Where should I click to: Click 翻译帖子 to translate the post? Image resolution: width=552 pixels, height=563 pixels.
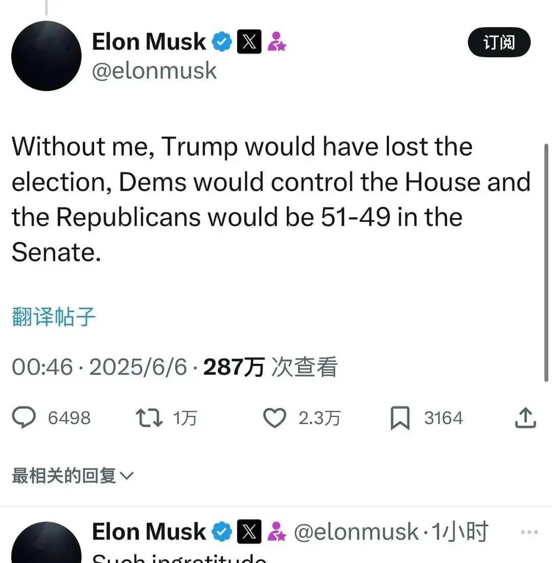point(54,317)
